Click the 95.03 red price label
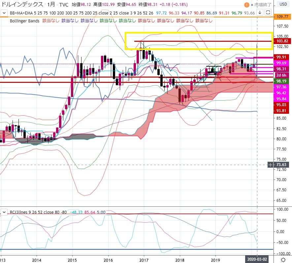 (281, 105)
